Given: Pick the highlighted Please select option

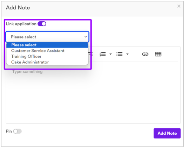Looking at the screenshot, I should 47,45.
